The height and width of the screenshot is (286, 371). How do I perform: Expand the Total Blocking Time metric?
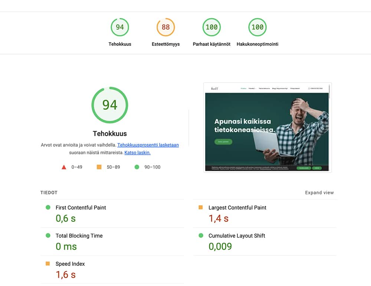79,236
